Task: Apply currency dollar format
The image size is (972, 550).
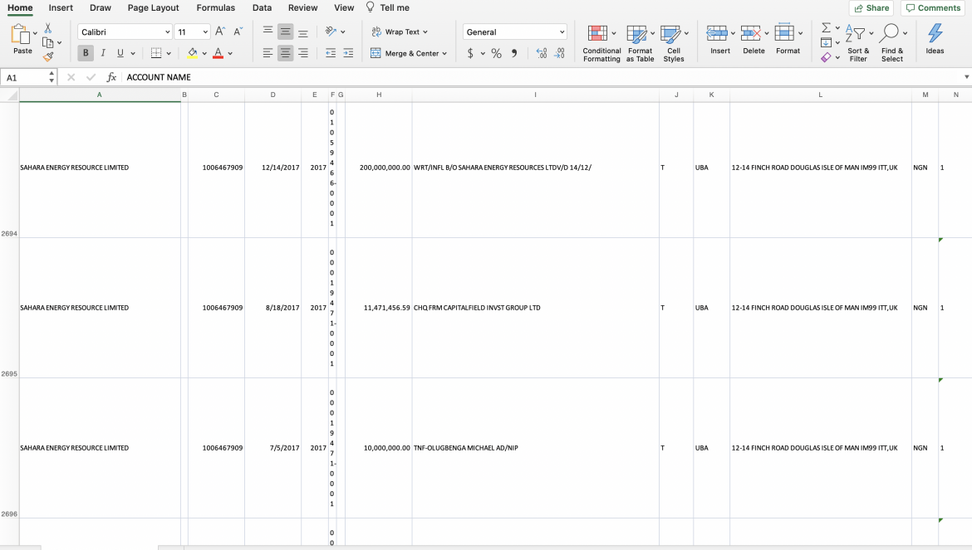Action: 470,53
